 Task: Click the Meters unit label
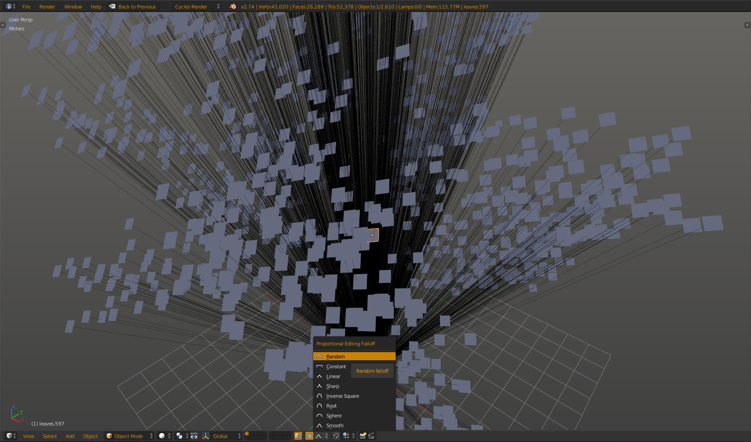click(x=17, y=29)
